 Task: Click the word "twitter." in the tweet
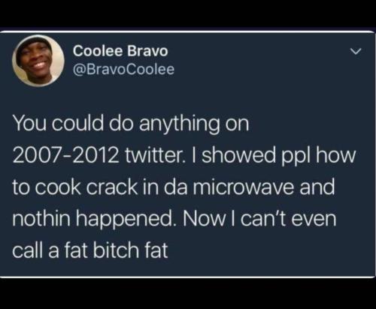click(x=154, y=155)
